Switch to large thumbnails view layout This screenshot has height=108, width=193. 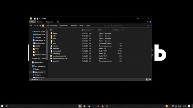(150, 79)
